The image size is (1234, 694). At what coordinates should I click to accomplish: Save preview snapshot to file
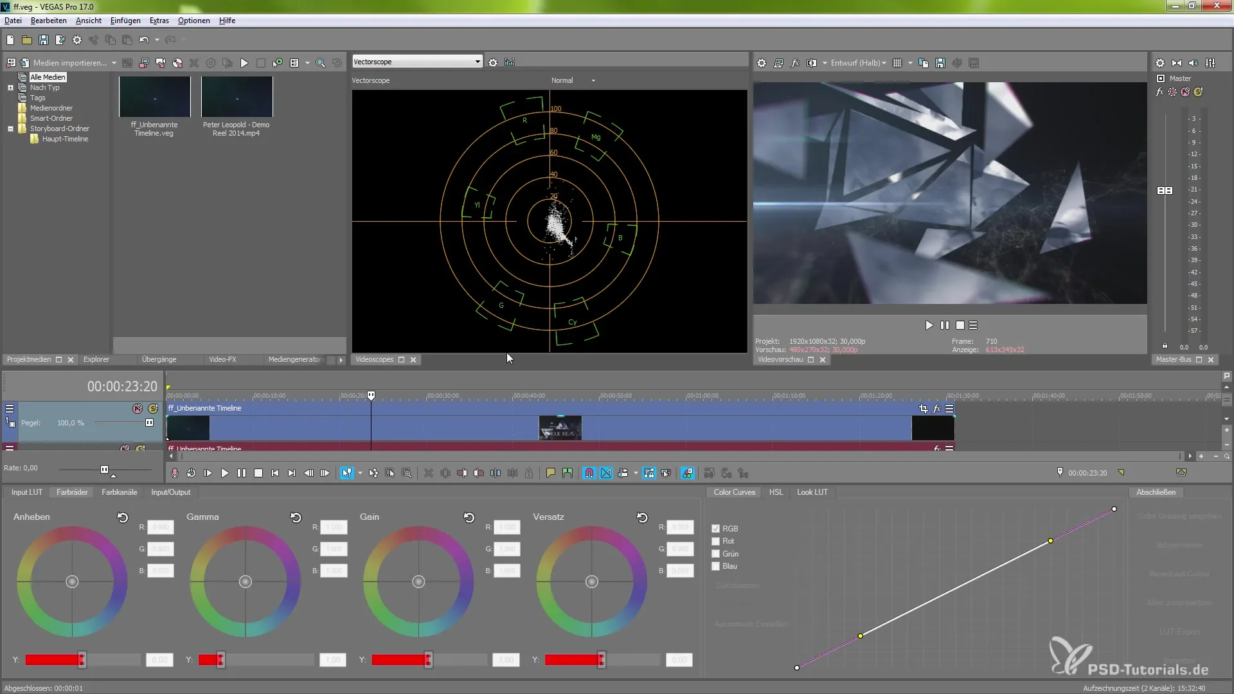[x=940, y=63]
